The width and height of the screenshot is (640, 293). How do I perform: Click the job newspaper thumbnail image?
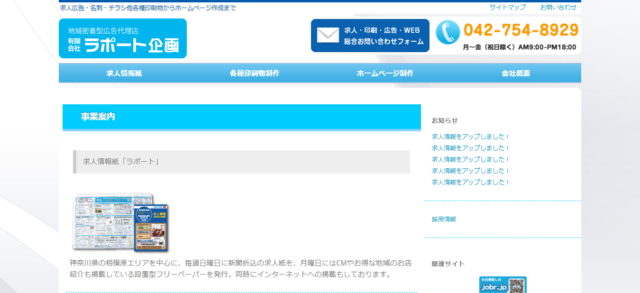[120, 222]
